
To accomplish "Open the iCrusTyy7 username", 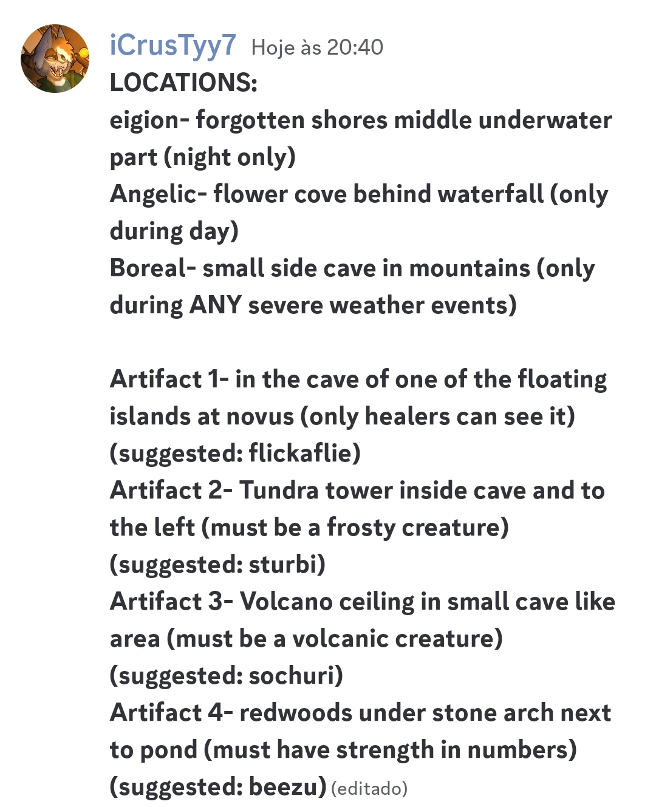I will 173,46.
